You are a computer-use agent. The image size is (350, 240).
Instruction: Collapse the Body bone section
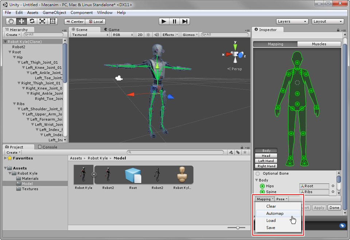(x=256, y=180)
